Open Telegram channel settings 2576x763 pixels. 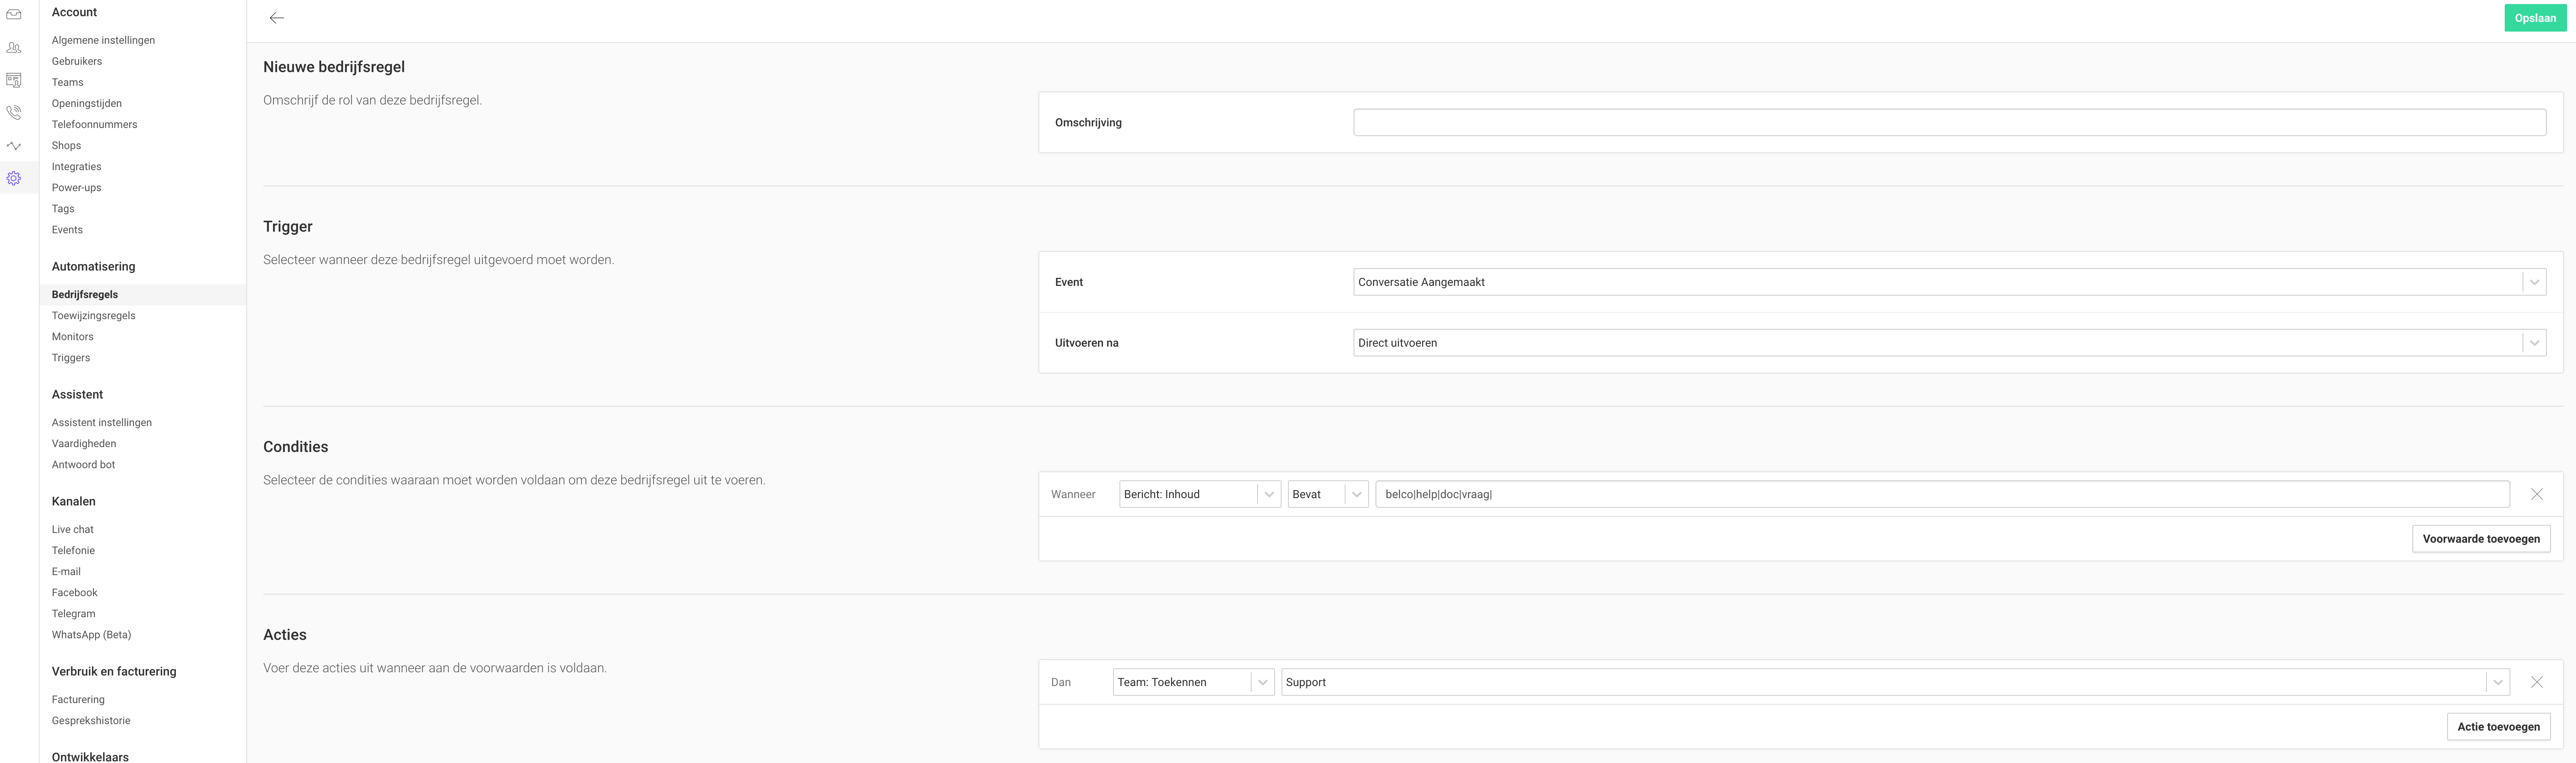coord(74,613)
